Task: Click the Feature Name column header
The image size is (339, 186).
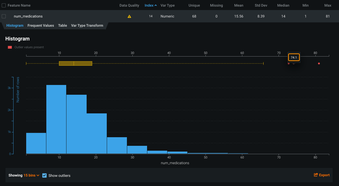Action: (19, 5)
